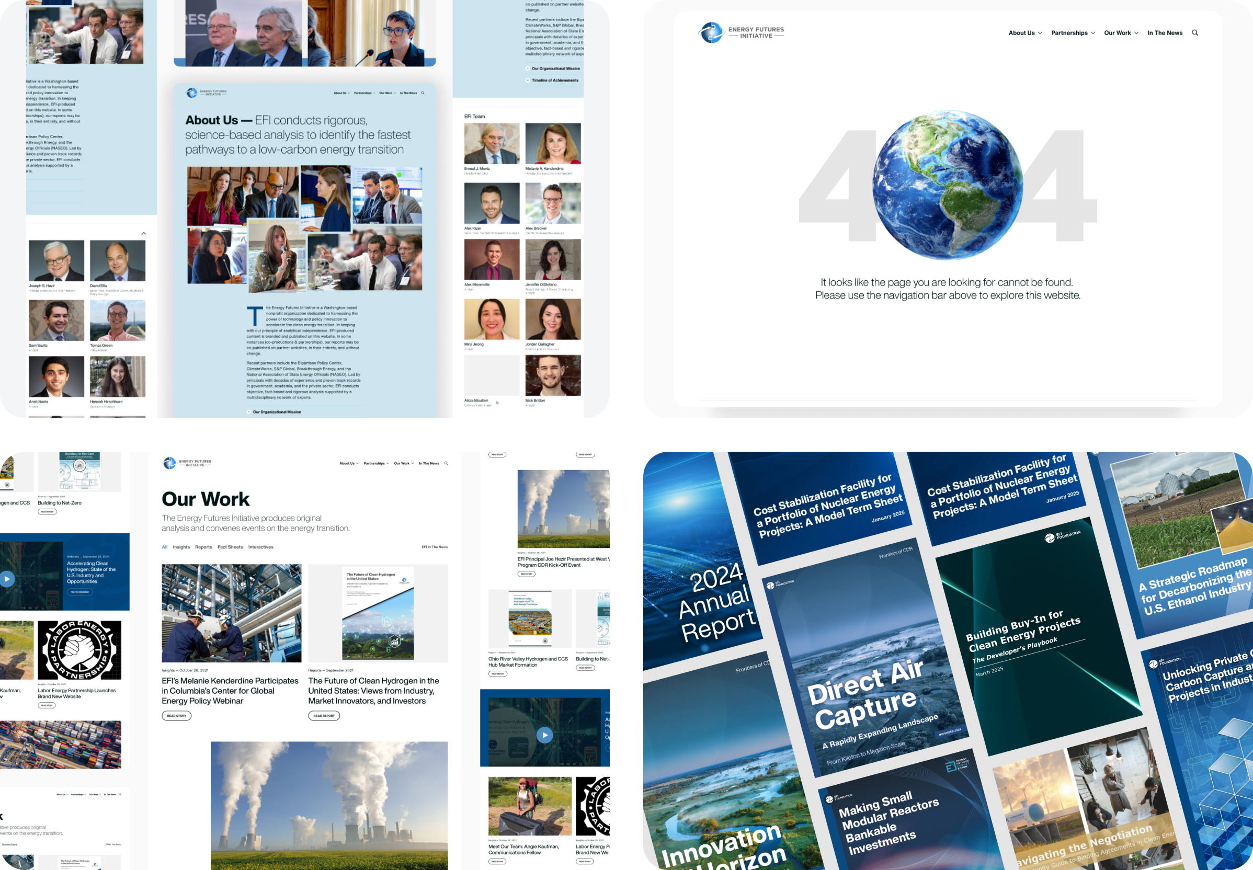
Task: Open the Our Work dropdown on the 404 page
Action: (1121, 33)
